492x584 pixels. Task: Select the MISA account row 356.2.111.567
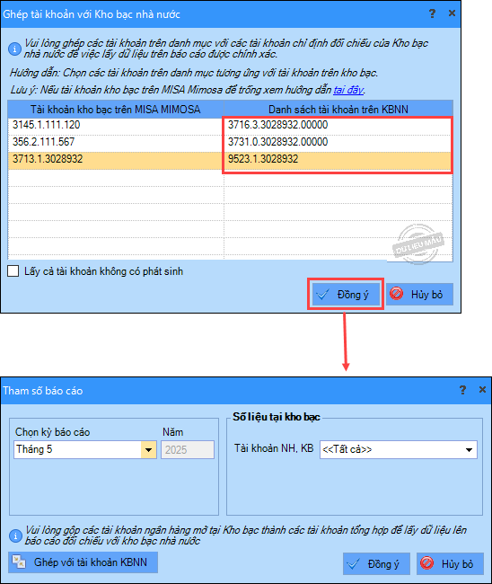(x=116, y=142)
